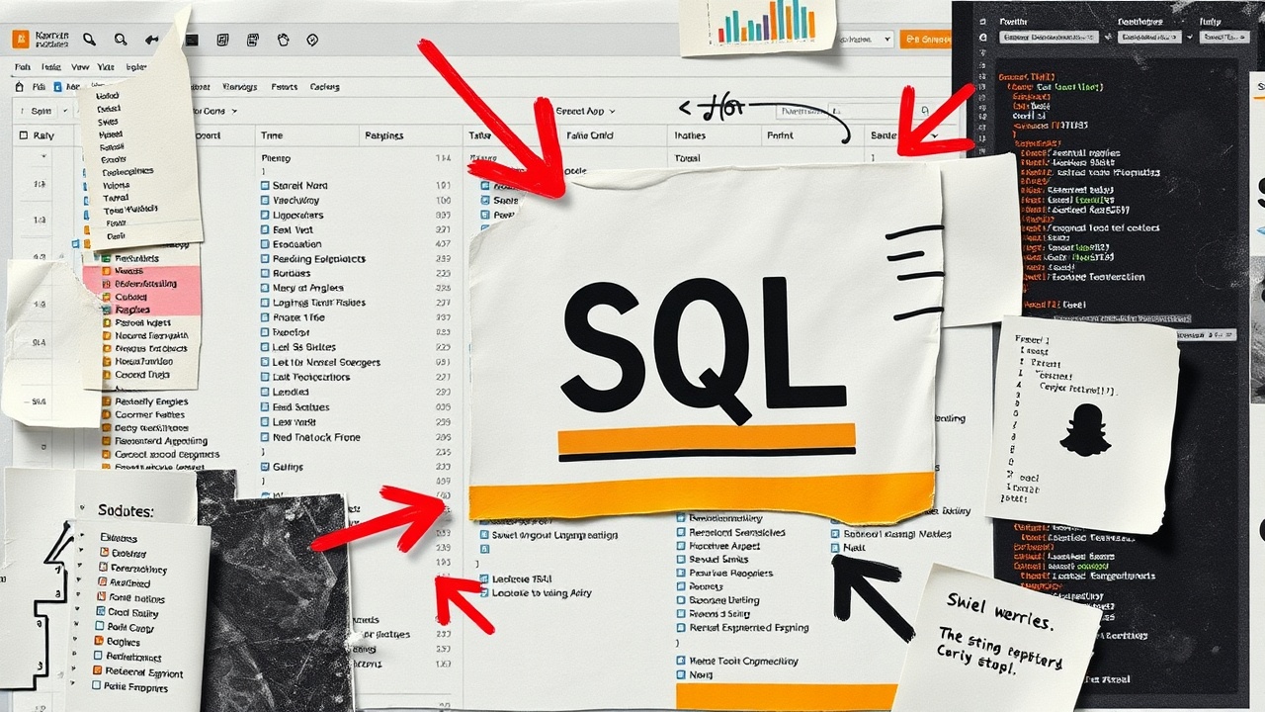
Task: Choose the hand icon in the top toolbar
Action: click(x=284, y=41)
